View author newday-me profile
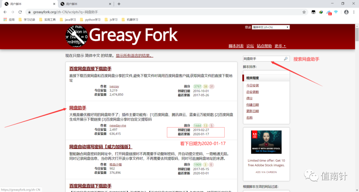 [x=118, y=125]
